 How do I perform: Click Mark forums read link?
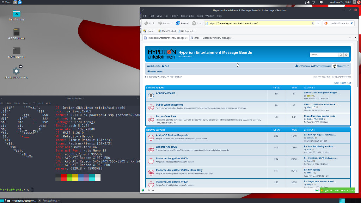click(343, 83)
